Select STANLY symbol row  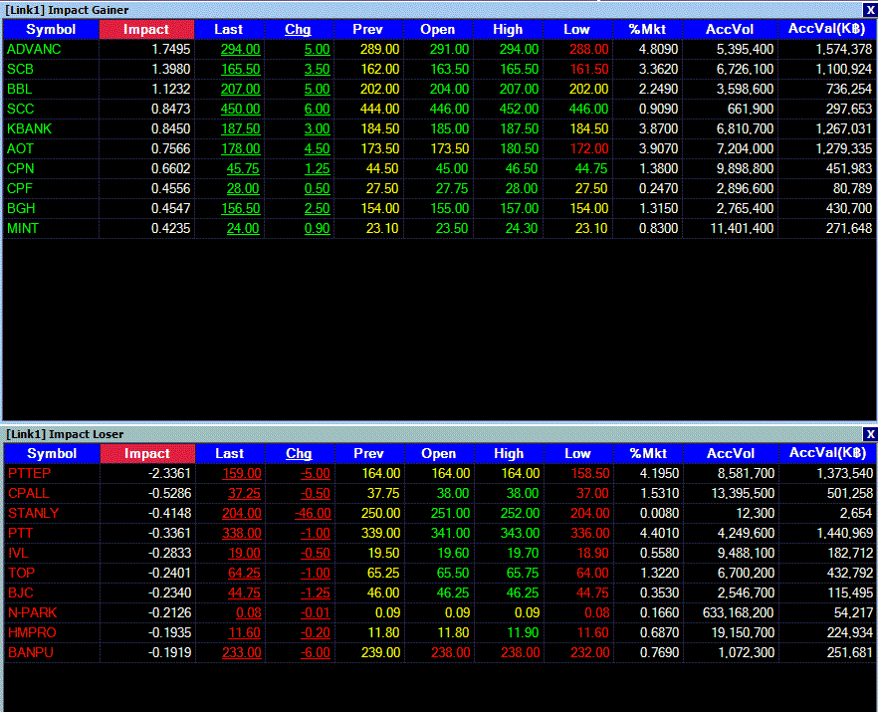[x=34, y=514]
